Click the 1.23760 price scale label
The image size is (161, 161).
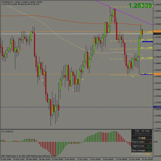pyautogui.click(x=157, y=103)
